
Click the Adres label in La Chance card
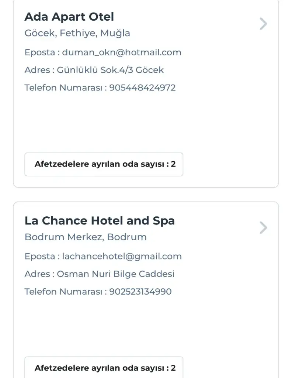click(x=38, y=274)
